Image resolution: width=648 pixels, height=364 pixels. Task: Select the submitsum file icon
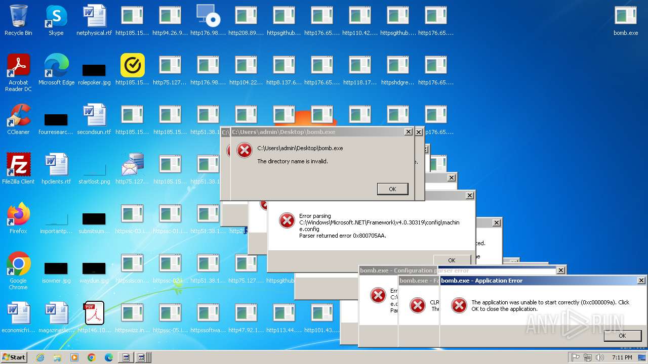[x=94, y=218]
